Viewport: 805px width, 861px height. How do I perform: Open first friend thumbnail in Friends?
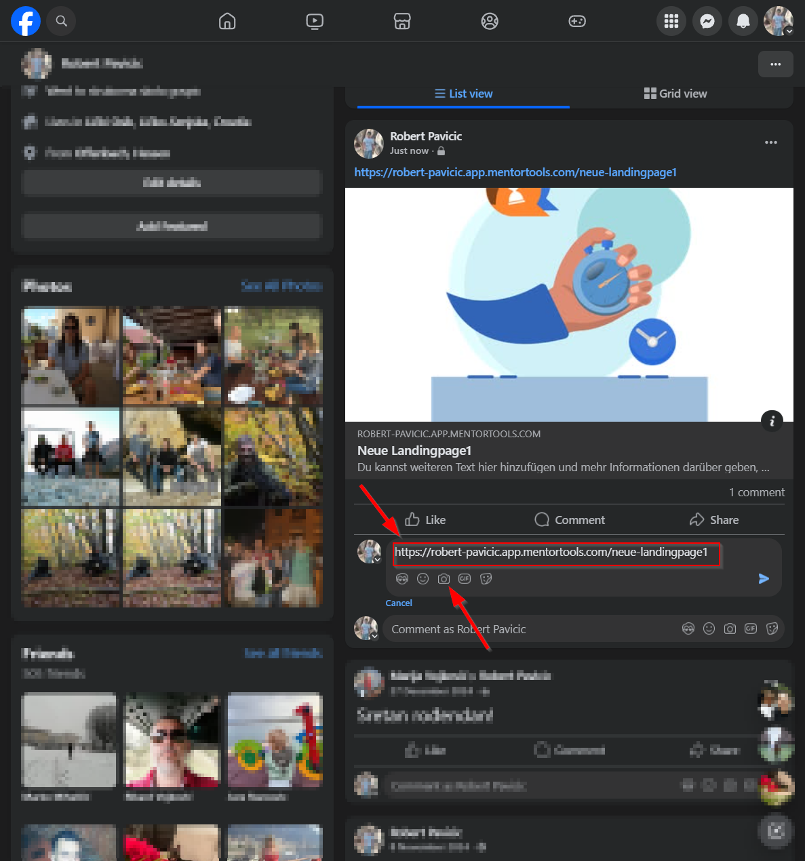point(69,740)
